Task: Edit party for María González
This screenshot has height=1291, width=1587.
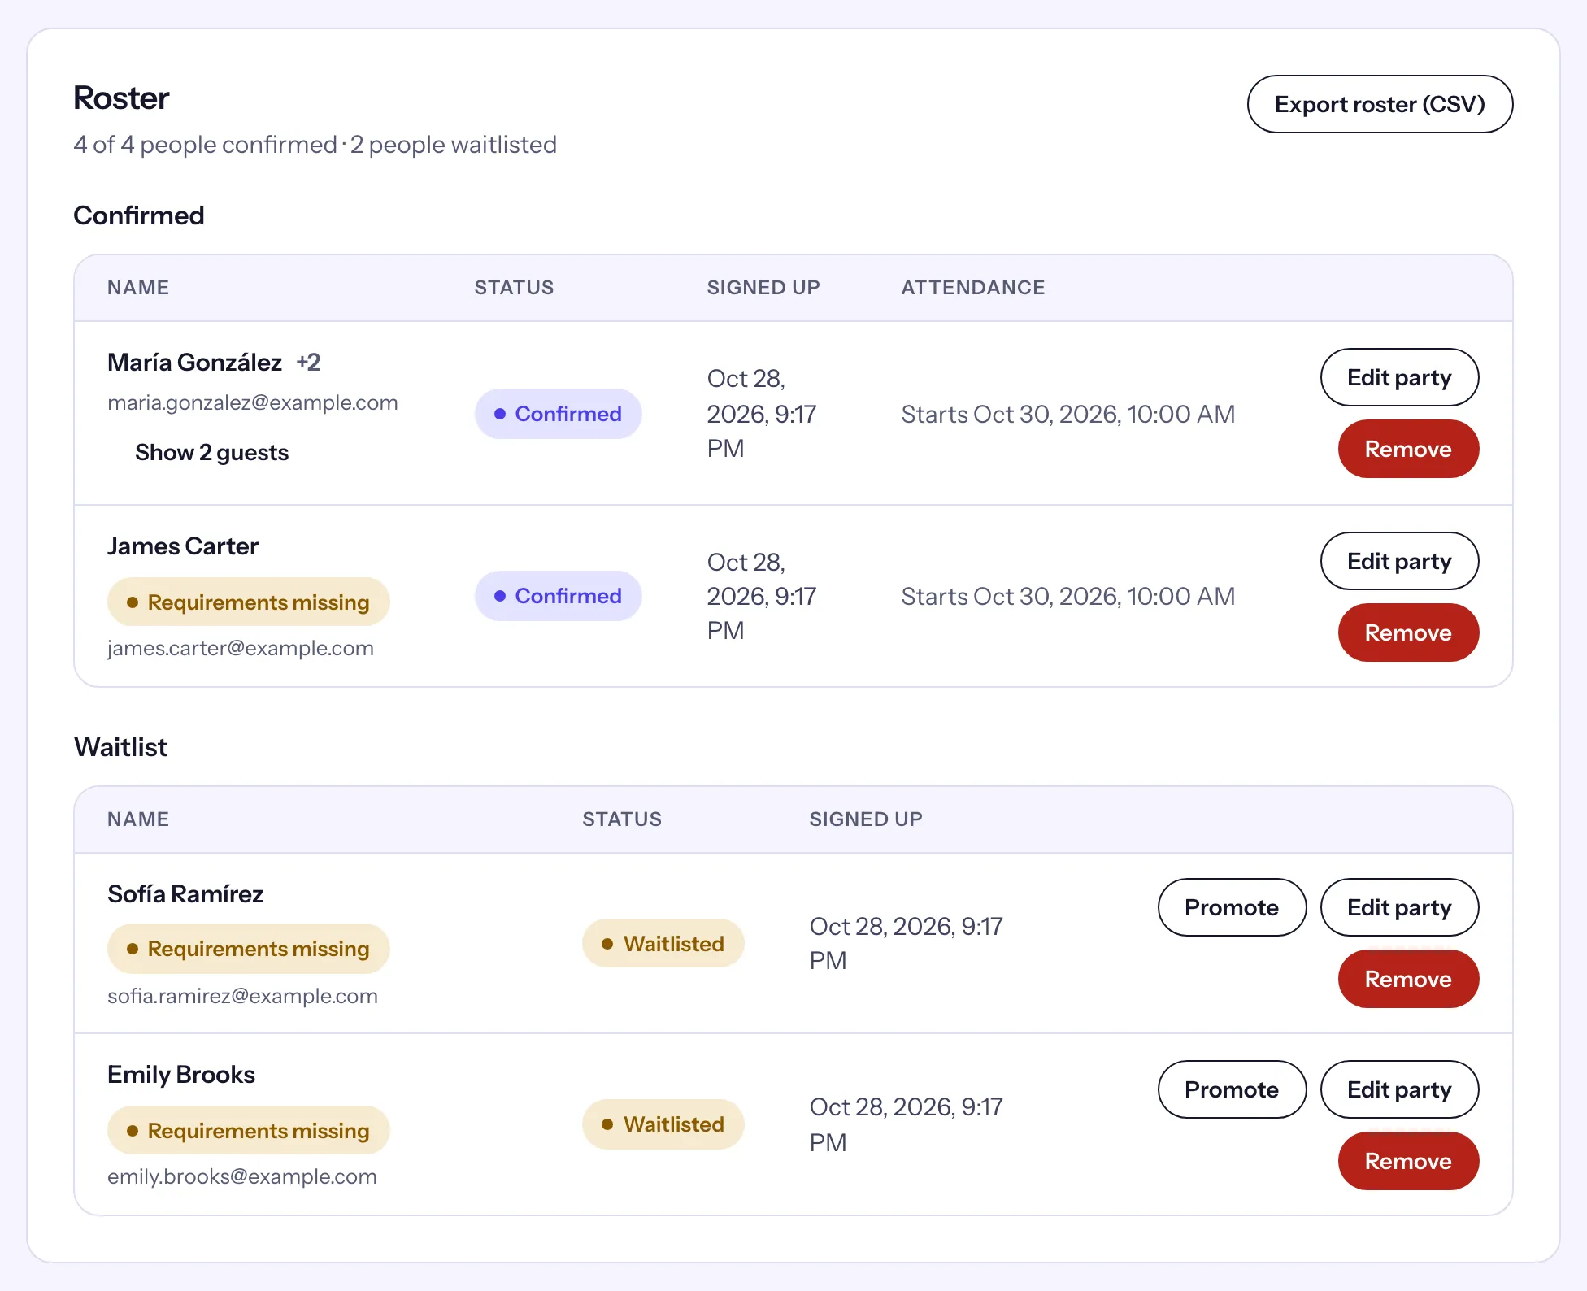Action: [1399, 377]
